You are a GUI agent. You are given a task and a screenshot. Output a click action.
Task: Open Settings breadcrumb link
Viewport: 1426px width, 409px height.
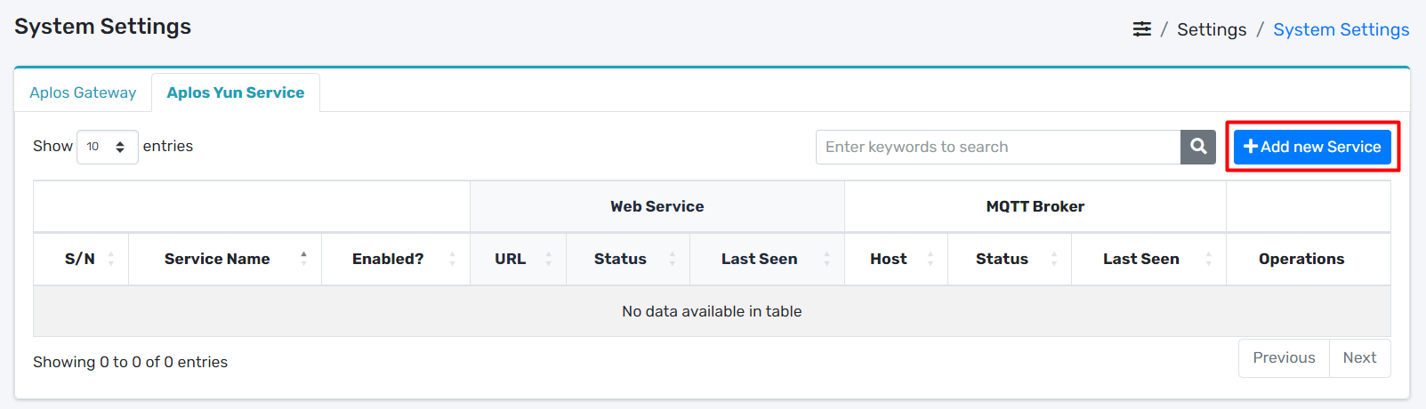tap(1211, 29)
